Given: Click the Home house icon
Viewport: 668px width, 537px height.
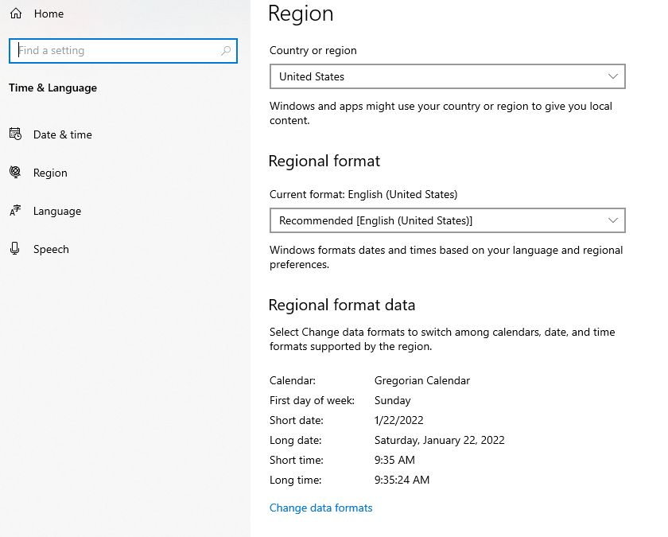Looking at the screenshot, I should pos(16,14).
